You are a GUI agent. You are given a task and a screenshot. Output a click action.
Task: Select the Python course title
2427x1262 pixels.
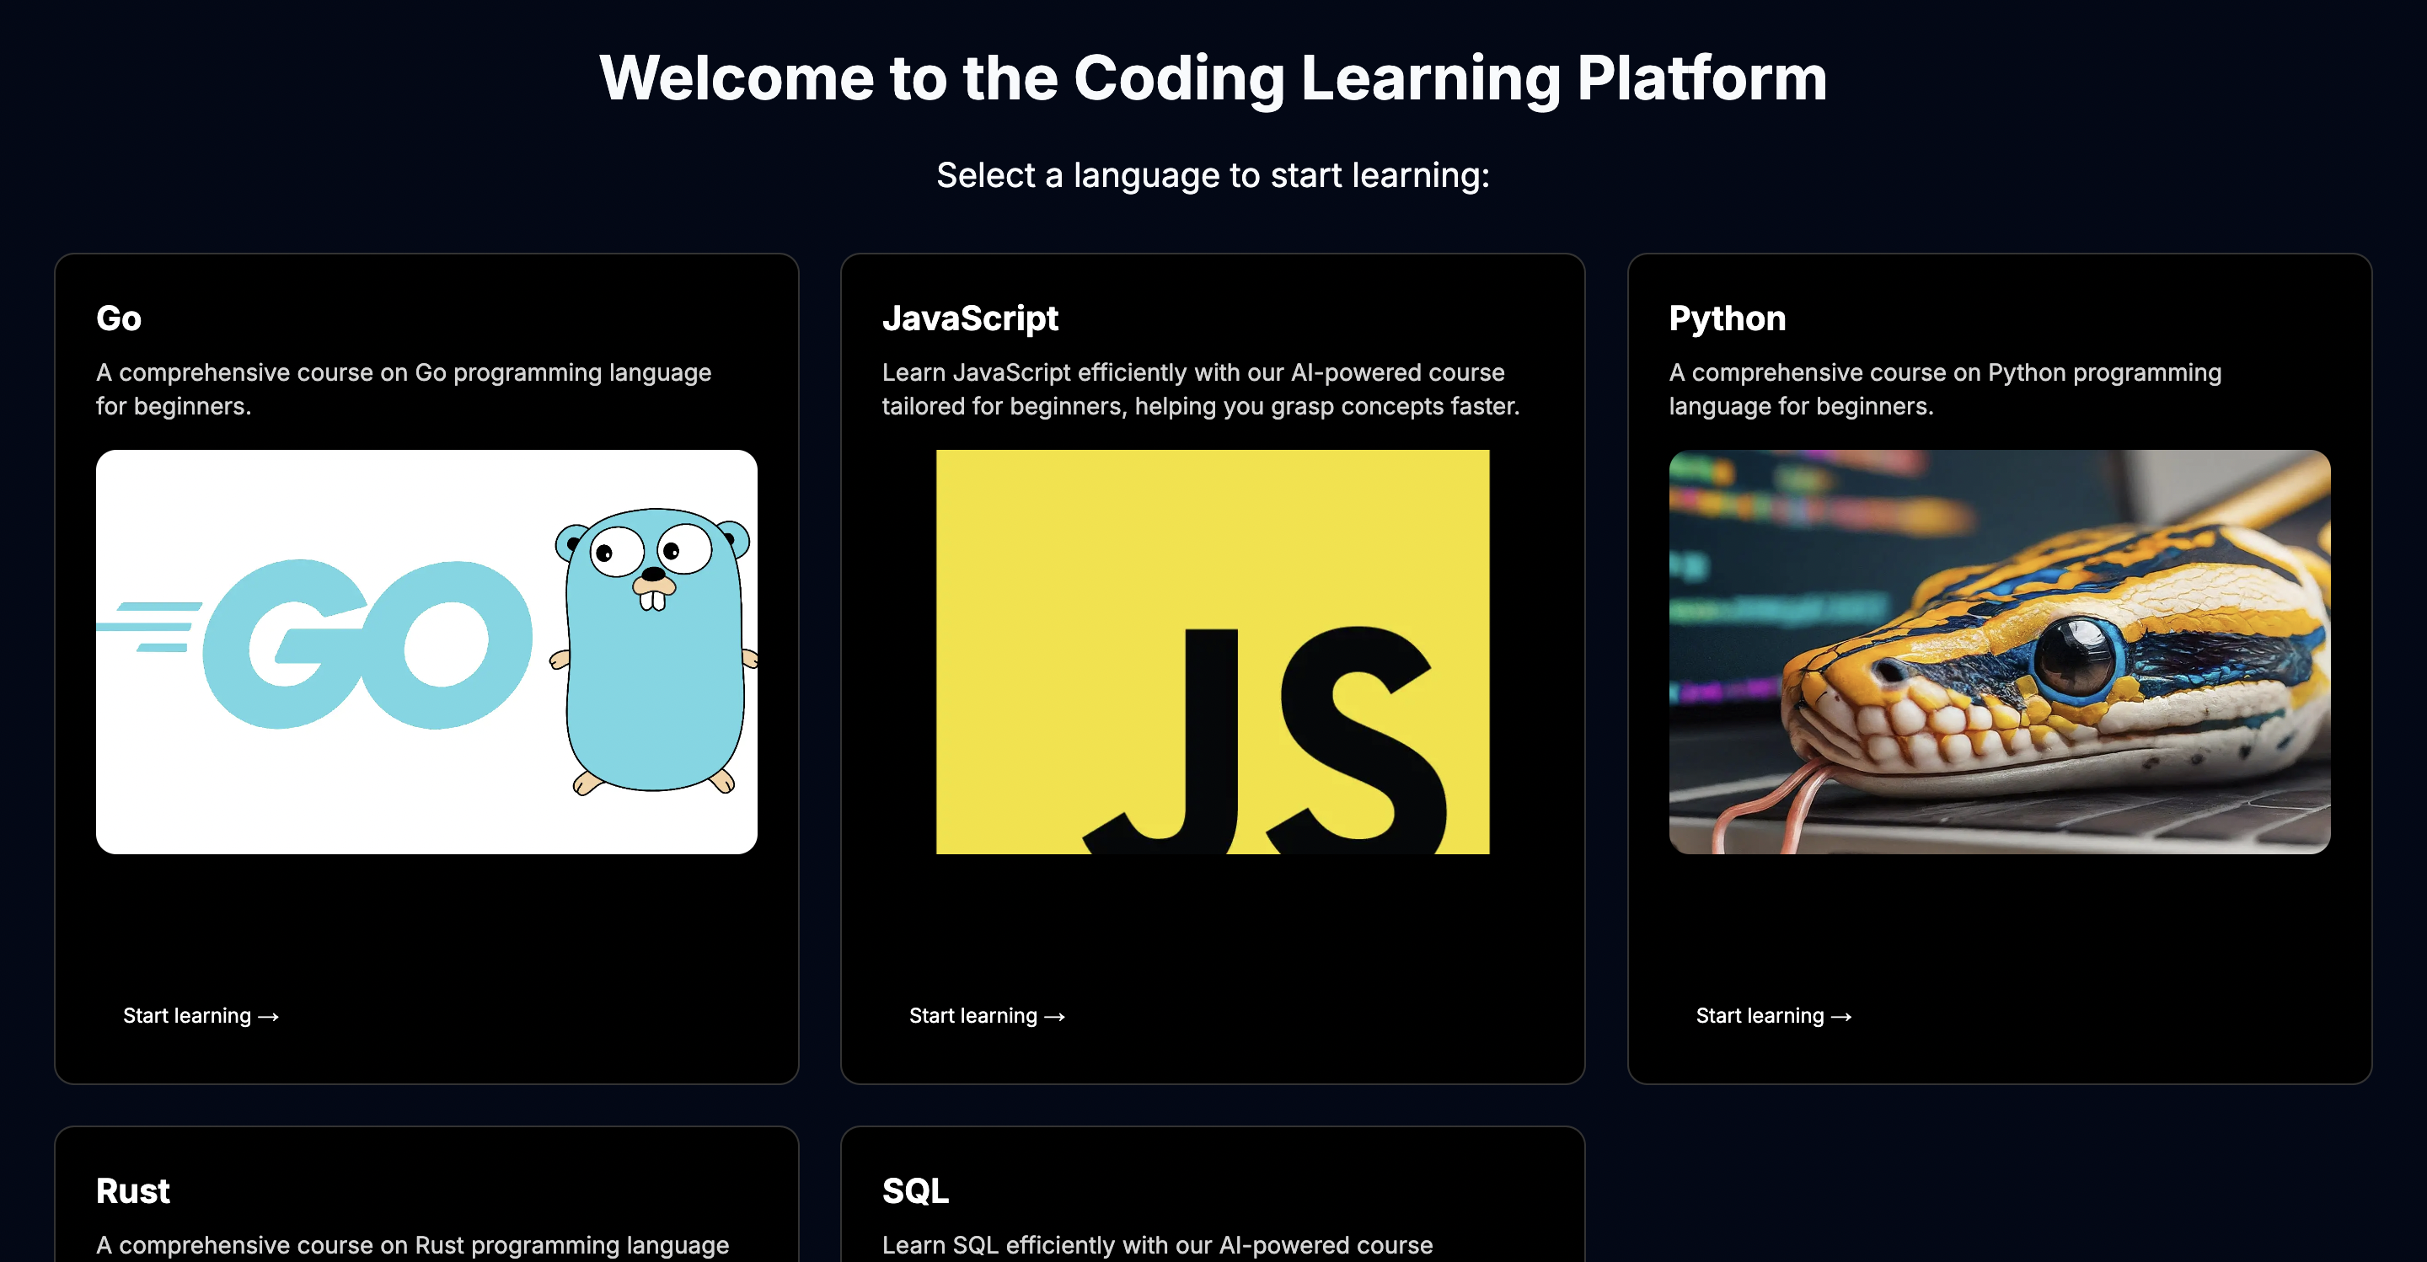pos(1726,318)
